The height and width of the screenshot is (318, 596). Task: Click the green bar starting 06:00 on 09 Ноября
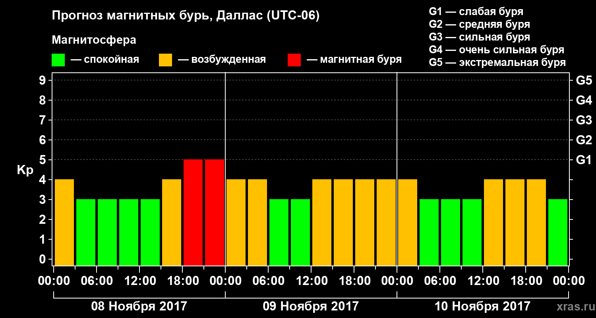[279, 232]
